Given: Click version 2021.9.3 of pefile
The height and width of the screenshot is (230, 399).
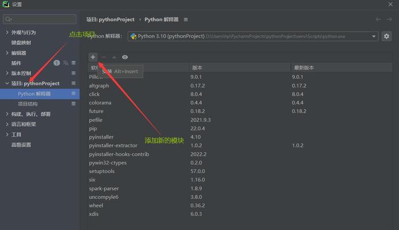Looking at the screenshot, I should coord(201,120).
